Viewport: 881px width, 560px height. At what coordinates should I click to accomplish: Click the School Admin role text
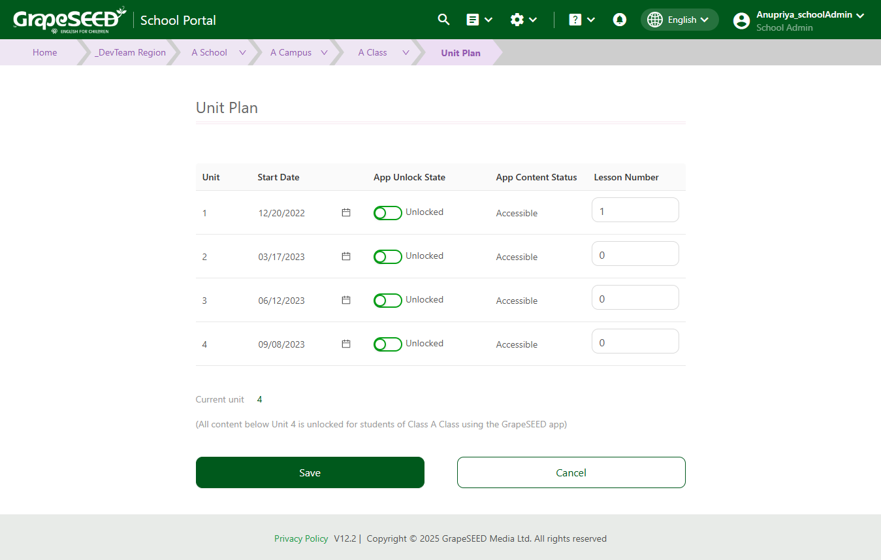(x=784, y=27)
